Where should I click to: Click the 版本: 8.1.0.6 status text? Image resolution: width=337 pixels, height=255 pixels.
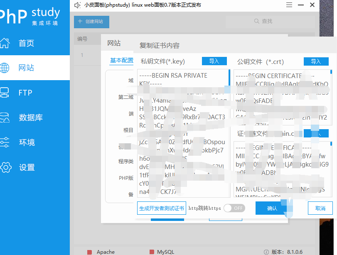click(287, 252)
